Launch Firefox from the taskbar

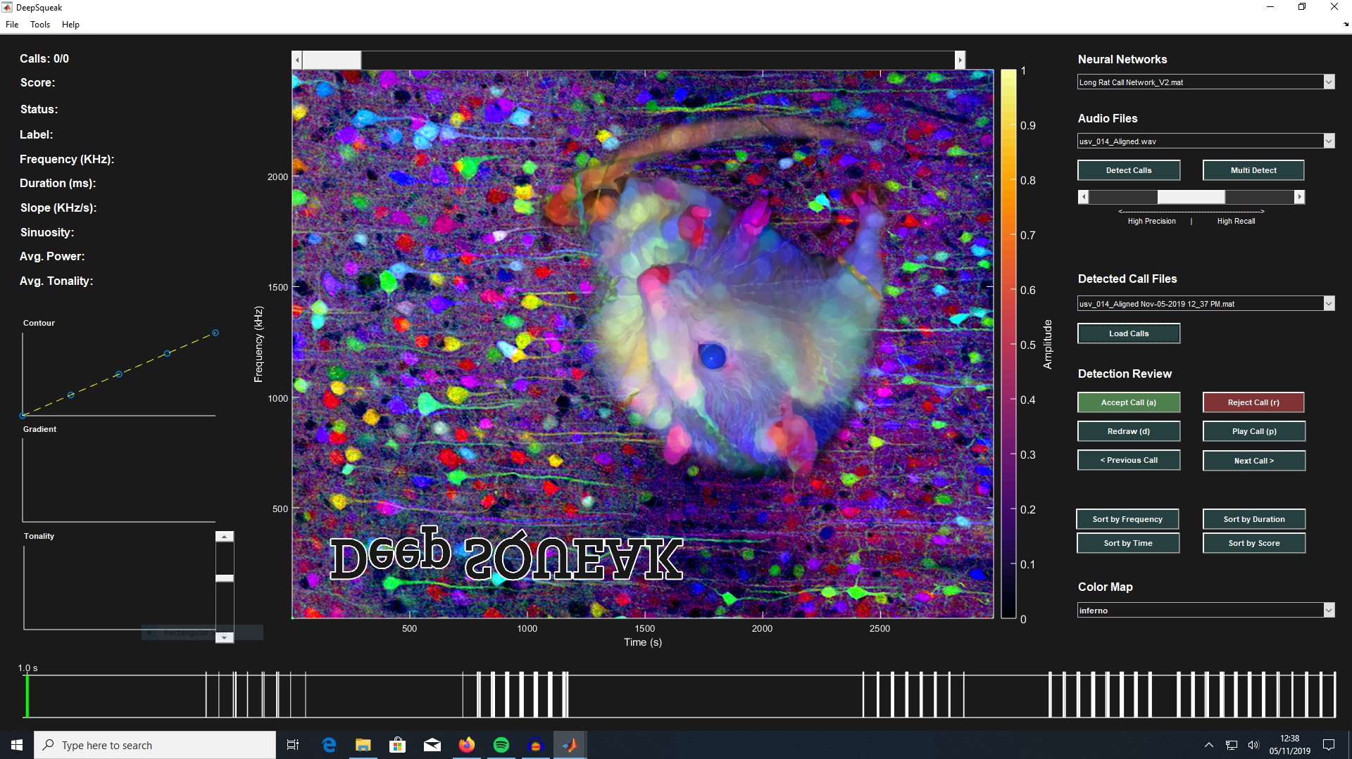pyautogui.click(x=467, y=744)
